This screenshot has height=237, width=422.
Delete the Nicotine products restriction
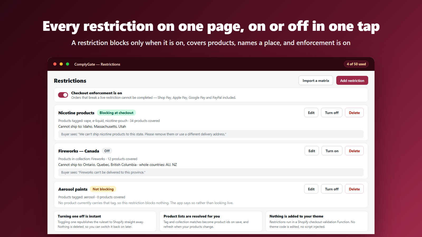point(354,113)
